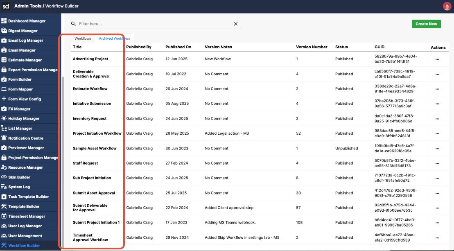
Task: Select the Sample Asset Workflow title
Action: coord(95,148)
